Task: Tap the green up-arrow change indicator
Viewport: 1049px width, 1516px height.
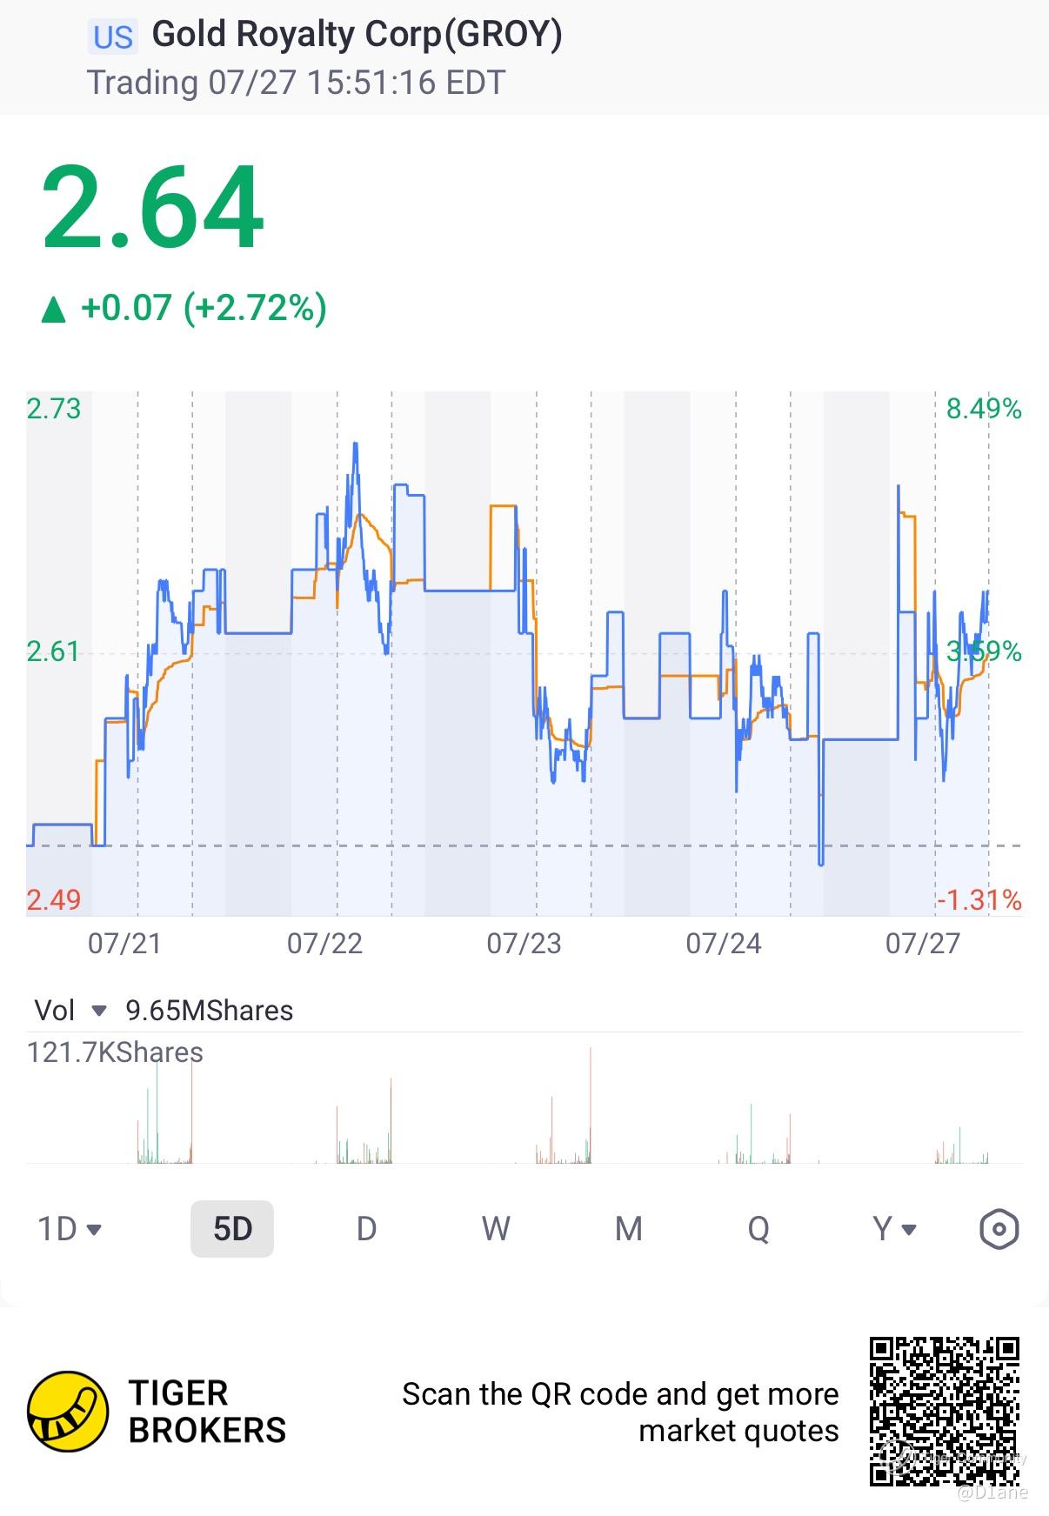Action: (x=54, y=309)
